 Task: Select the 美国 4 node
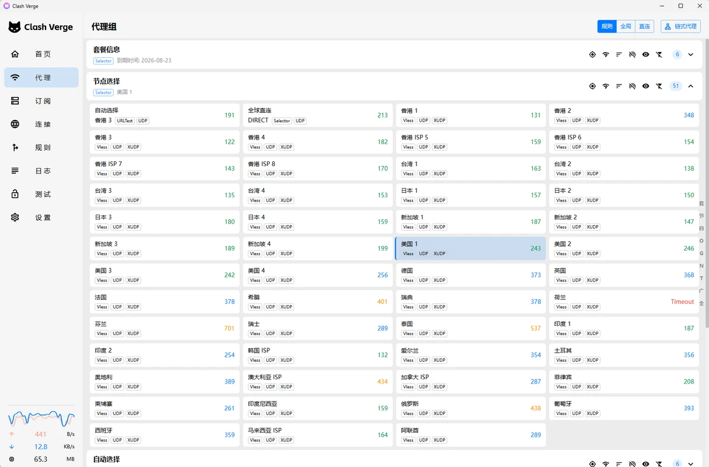pyautogui.click(x=318, y=275)
